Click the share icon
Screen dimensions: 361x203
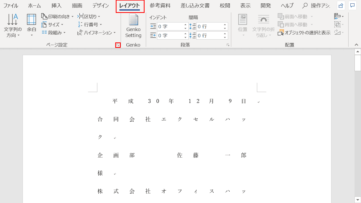341,5
